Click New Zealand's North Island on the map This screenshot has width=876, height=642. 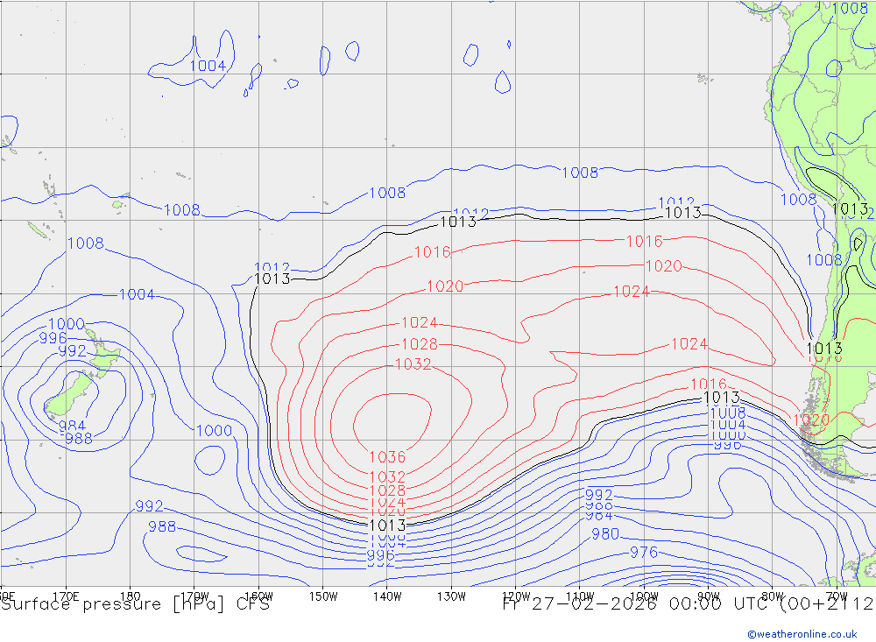coord(103,353)
